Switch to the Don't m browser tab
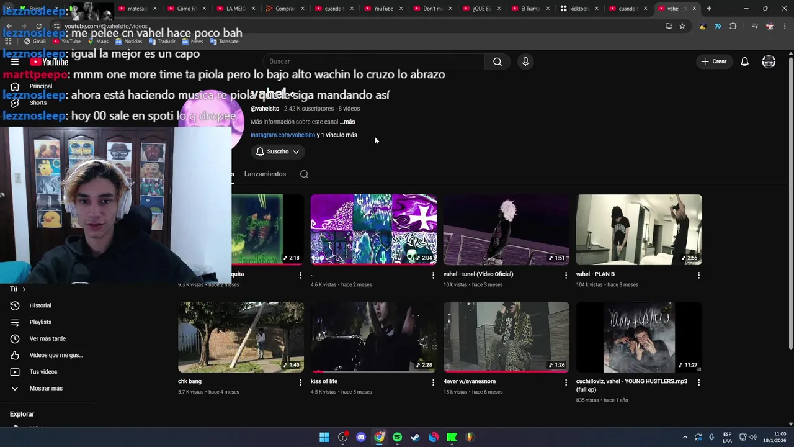This screenshot has height=447, width=794. [x=432, y=9]
